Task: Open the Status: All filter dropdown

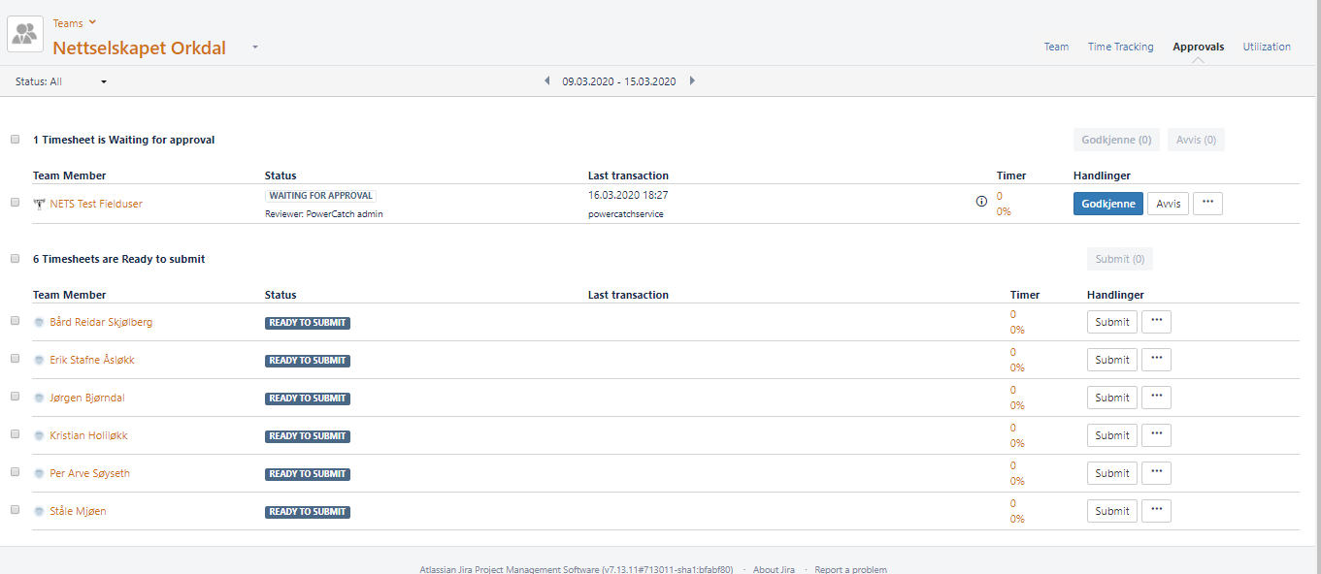Action: coord(60,81)
